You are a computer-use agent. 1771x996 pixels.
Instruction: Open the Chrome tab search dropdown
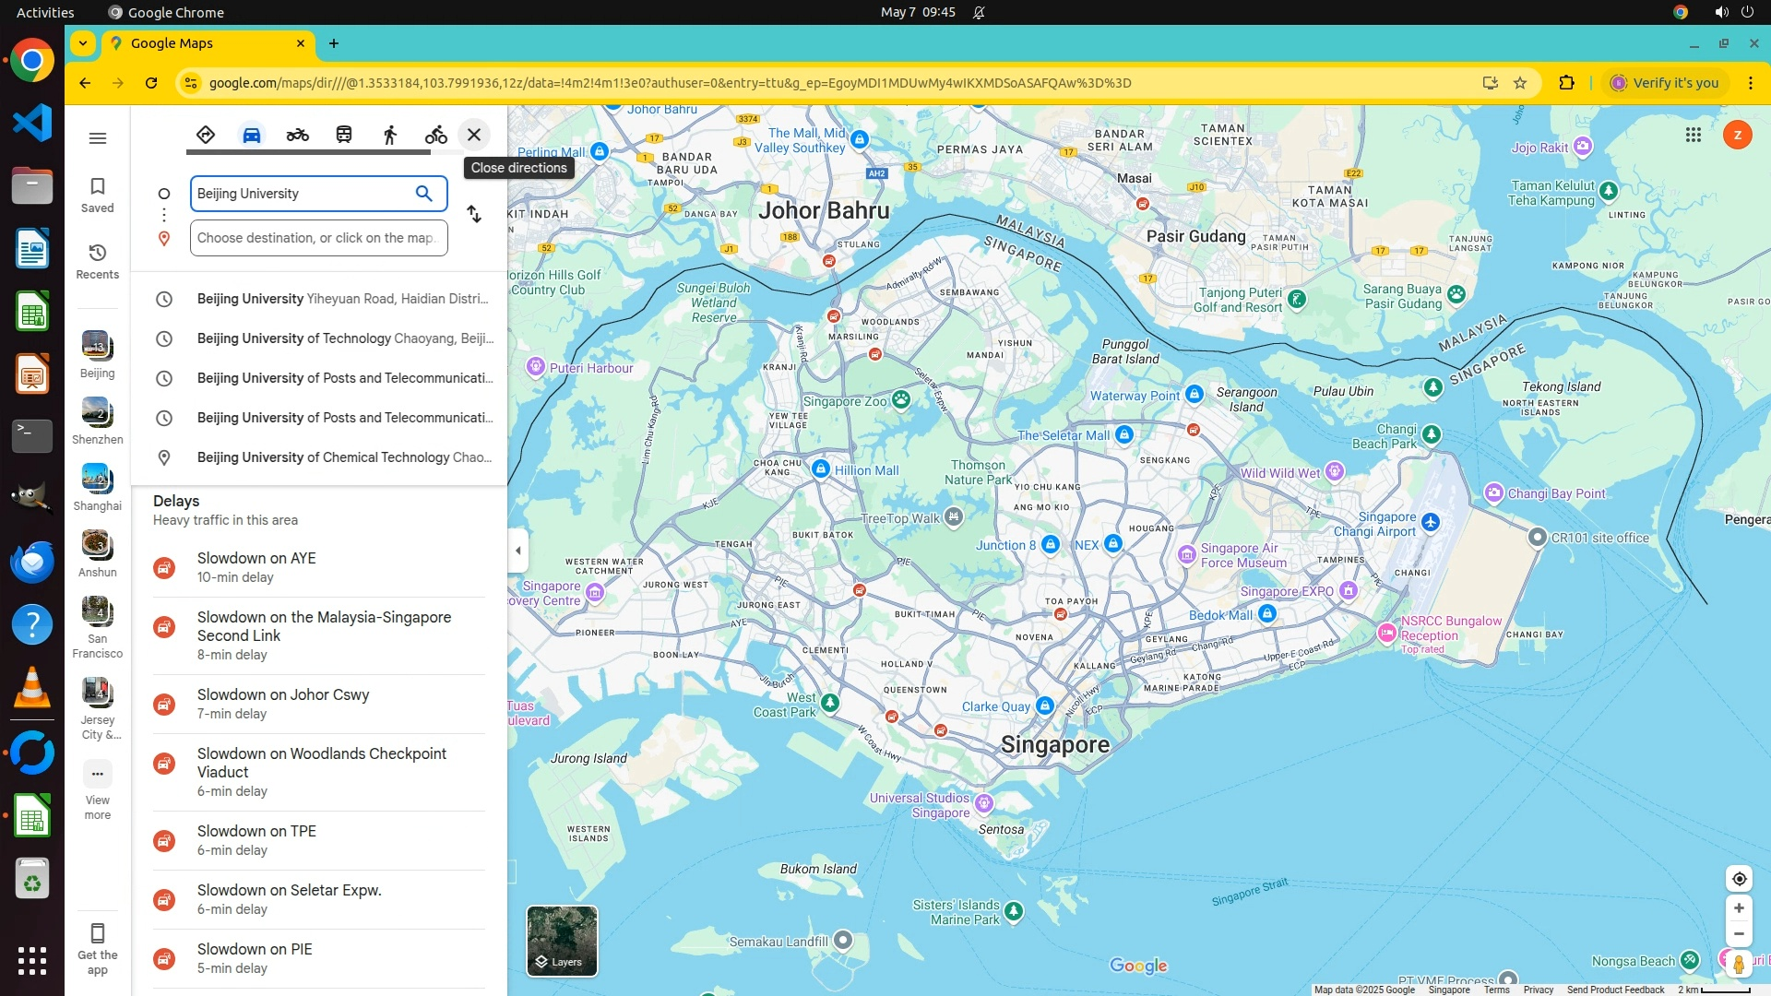[x=83, y=43]
